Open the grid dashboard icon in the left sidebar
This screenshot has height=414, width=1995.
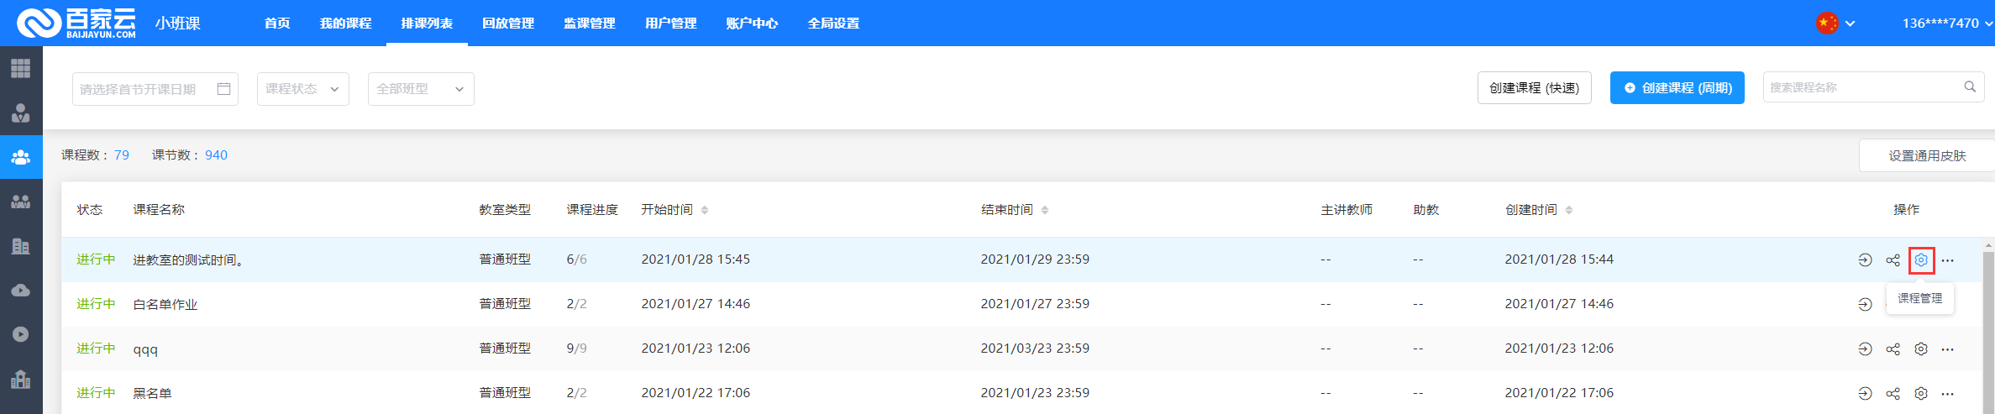click(x=21, y=68)
